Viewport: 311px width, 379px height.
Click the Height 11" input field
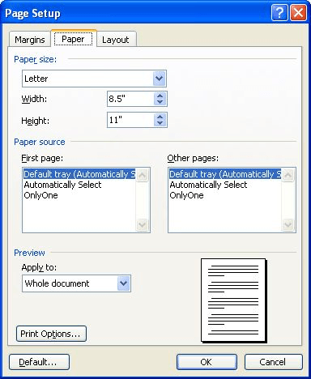(130, 120)
